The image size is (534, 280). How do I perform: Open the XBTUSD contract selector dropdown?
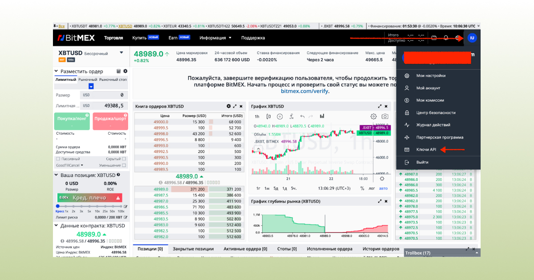pos(121,52)
